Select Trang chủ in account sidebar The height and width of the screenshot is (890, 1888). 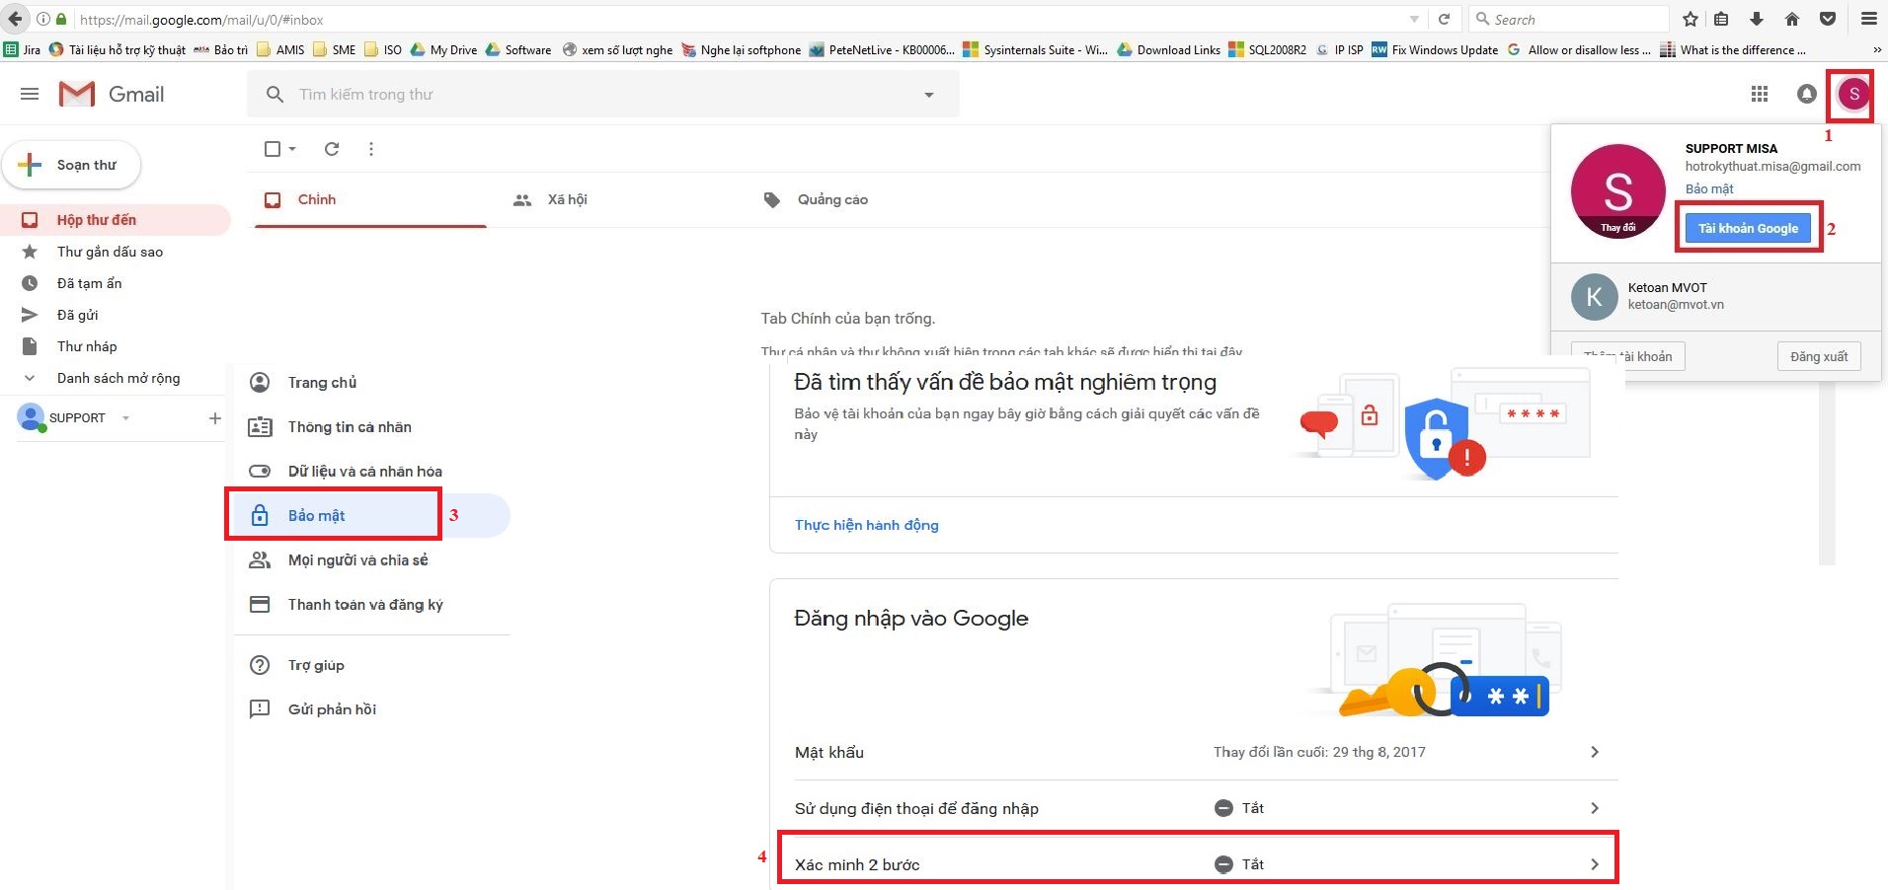click(322, 383)
